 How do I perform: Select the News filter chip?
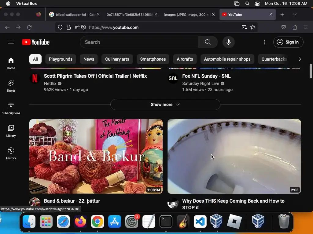pyautogui.click(x=89, y=59)
